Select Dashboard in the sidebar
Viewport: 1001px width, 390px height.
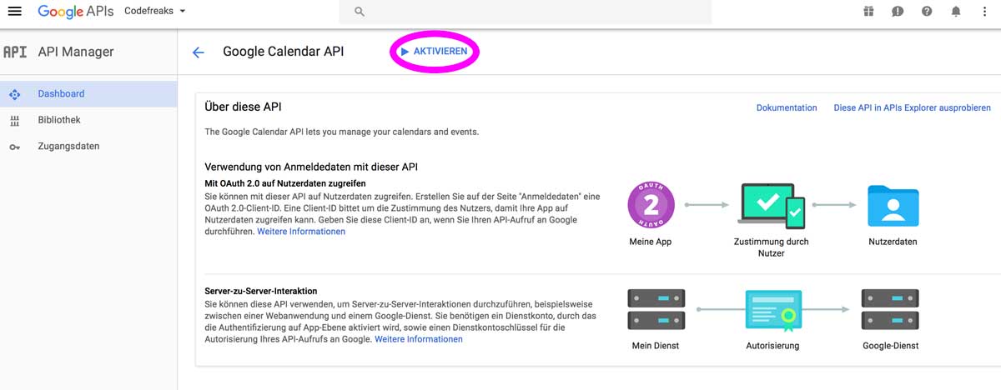point(88,94)
